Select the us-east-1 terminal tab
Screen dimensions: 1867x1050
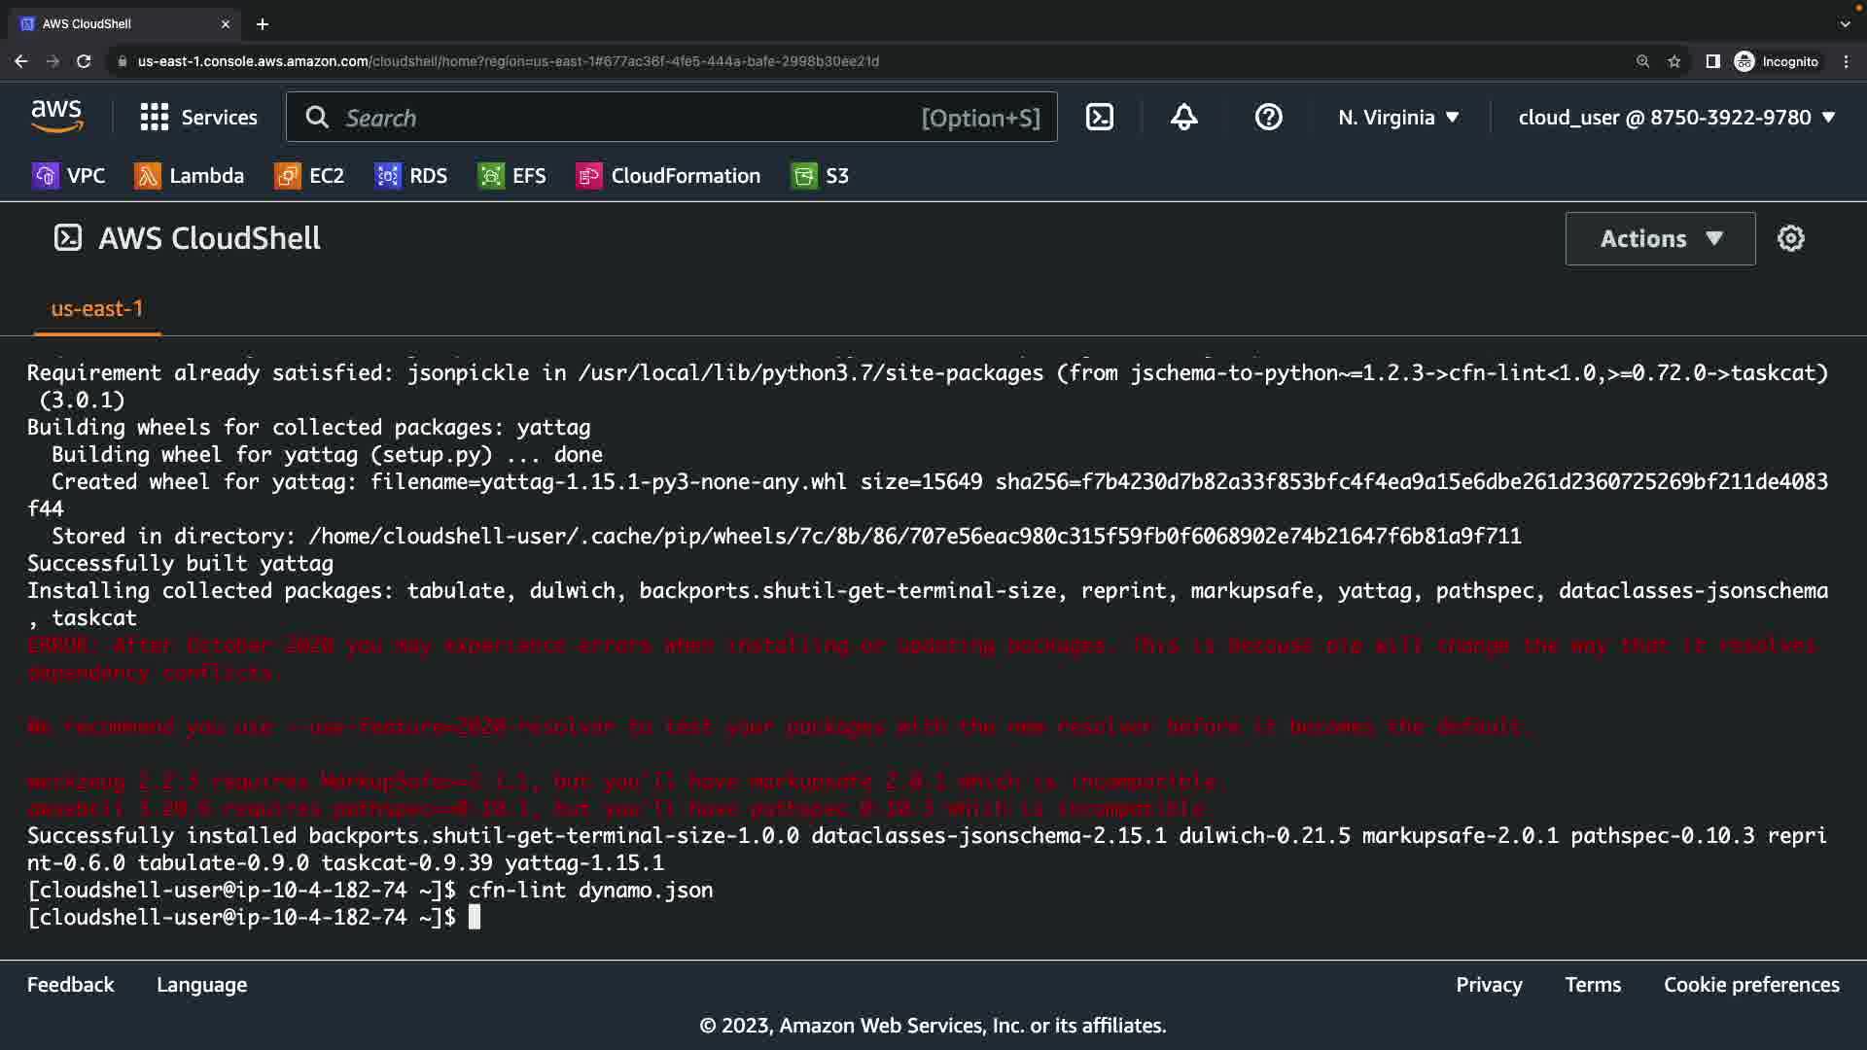(97, 309)
